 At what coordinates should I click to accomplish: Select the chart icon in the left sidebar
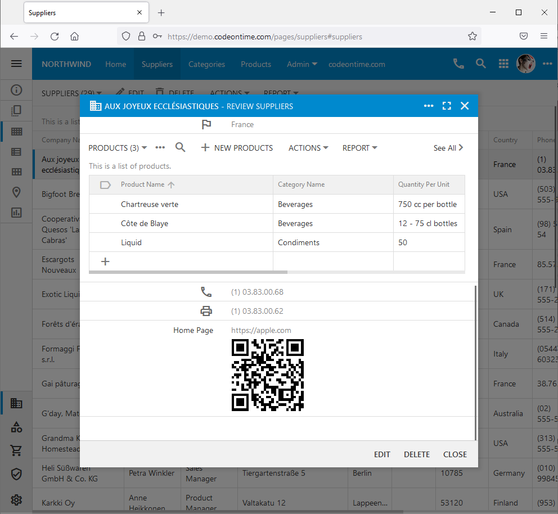coord(16,212)
